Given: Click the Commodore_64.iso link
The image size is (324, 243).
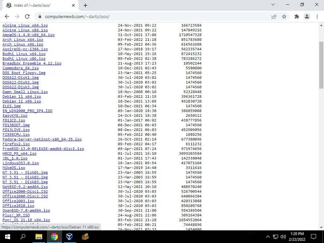Looking at the screenshot, I should tap(21, 68).
